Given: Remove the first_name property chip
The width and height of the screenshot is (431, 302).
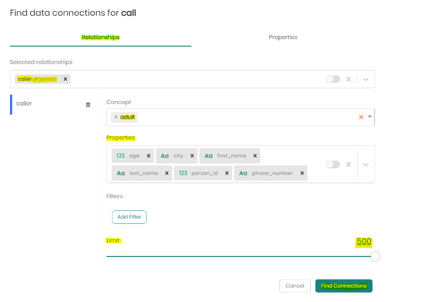Looking at the screenshot, I should pos(255,156).
